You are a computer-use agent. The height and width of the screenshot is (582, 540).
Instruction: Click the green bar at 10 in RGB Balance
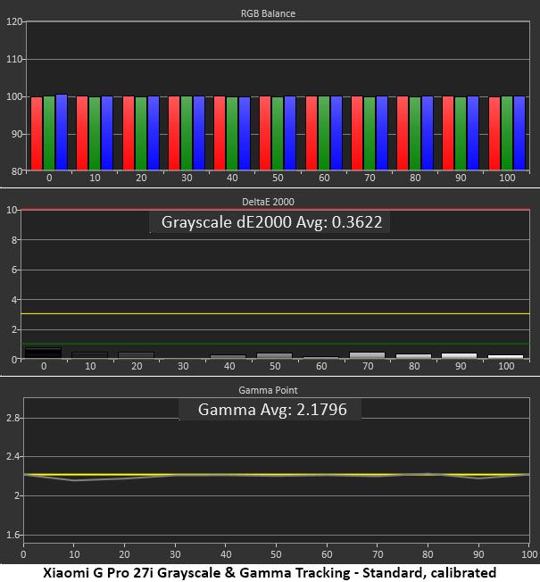tap(95, 134)
